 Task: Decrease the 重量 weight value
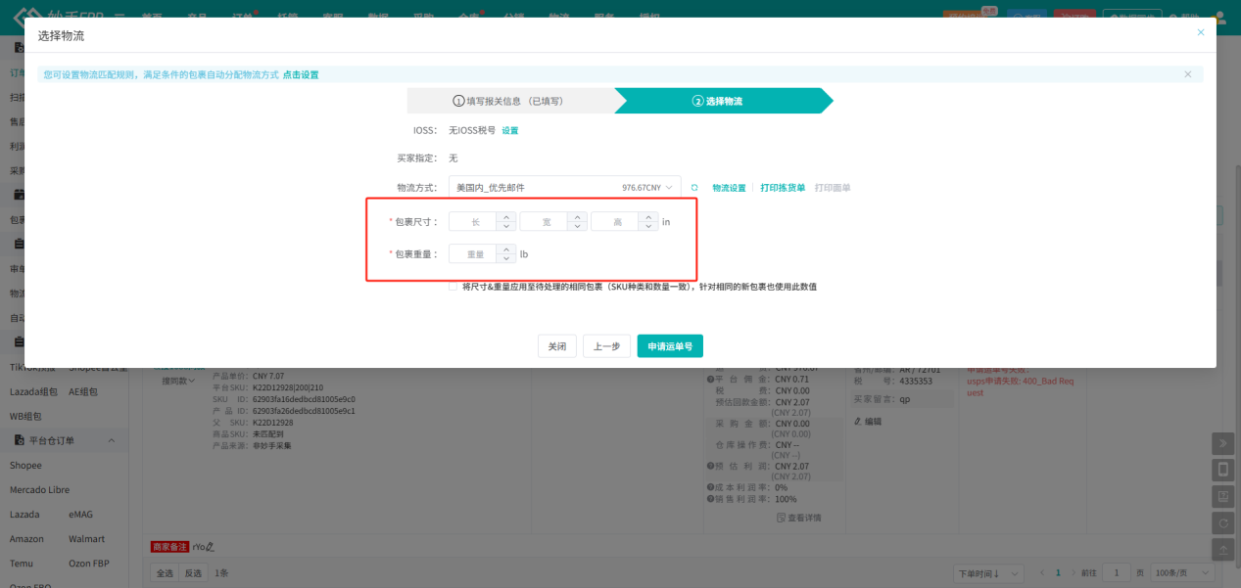point(506,258)
